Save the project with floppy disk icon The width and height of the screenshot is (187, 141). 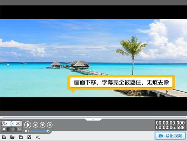(21, 137)
